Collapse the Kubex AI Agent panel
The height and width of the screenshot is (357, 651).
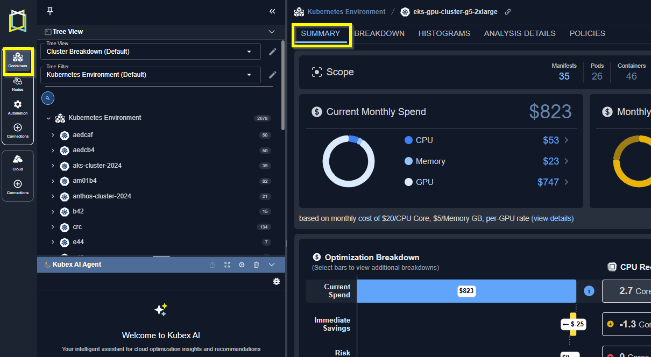tap(272, 265)
